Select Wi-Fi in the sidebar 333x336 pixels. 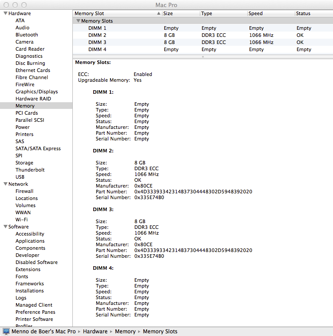coord(21,220)
